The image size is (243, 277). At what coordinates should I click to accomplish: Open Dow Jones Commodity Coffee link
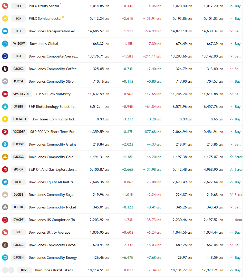click(x=53, y=69)
